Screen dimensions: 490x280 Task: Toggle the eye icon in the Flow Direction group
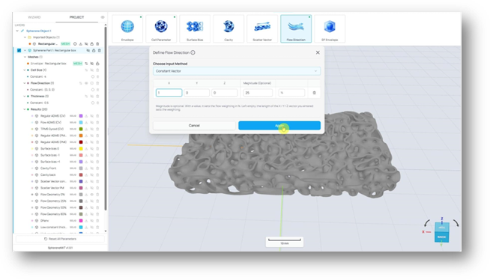(x=86, y=83)
